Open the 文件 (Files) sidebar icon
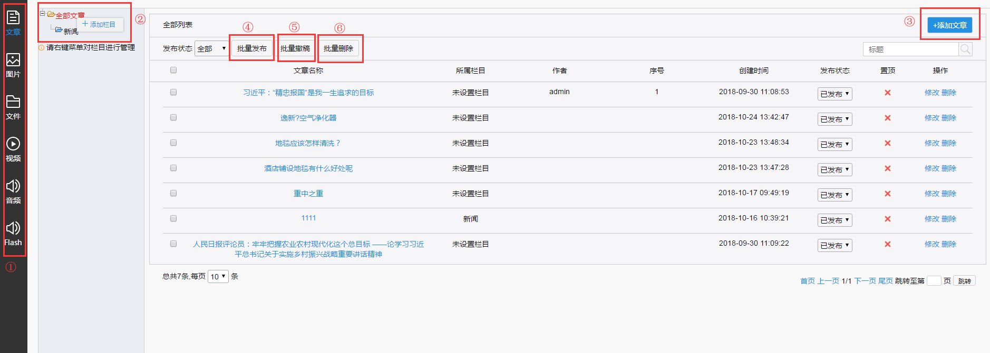This screenshot has width=990, height=353. pos(13,107)
